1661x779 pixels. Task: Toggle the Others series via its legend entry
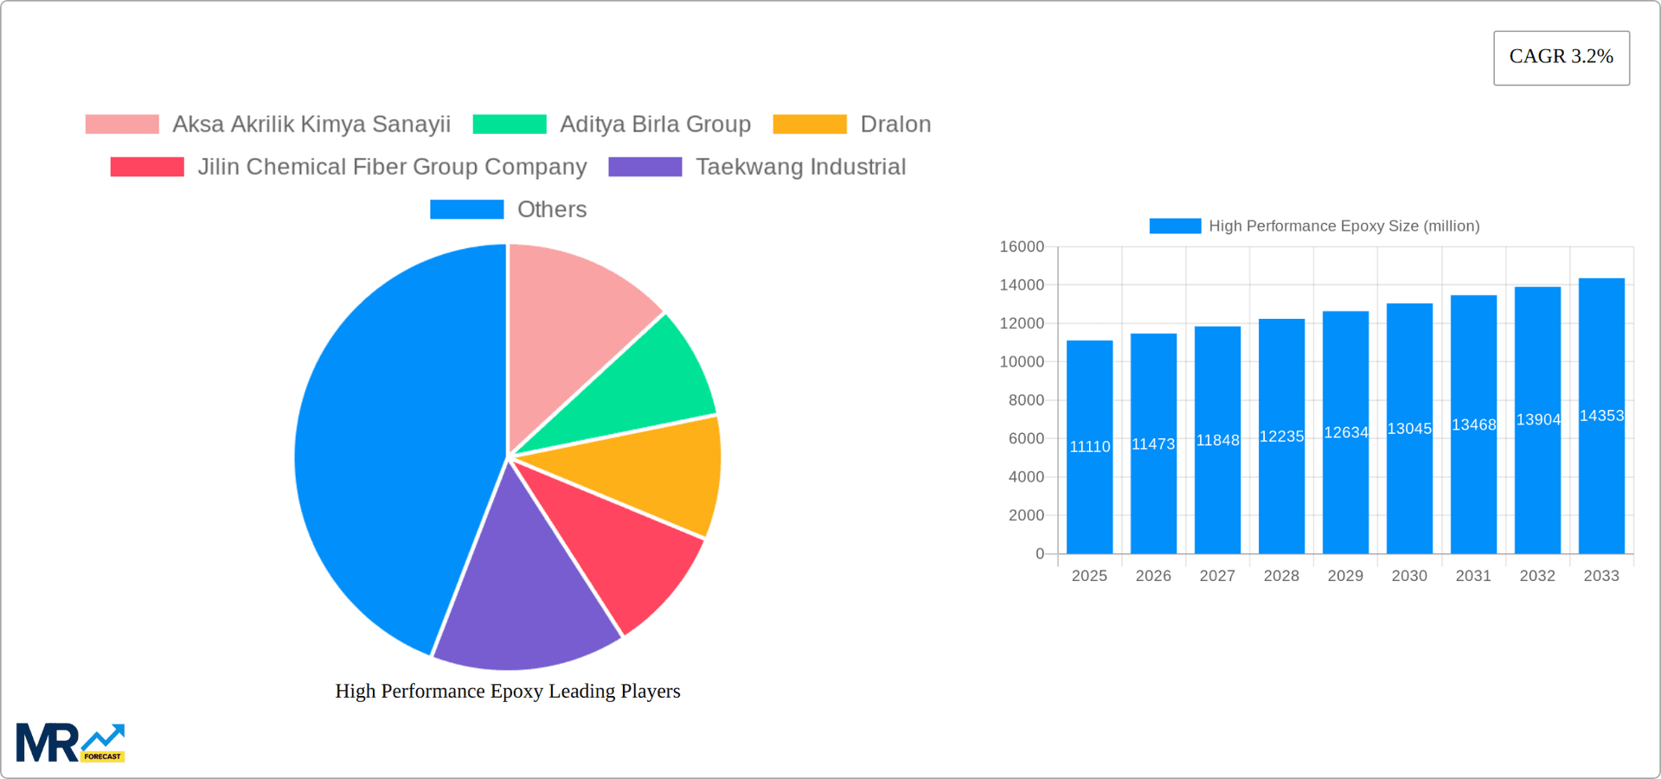tap(551, 208)
